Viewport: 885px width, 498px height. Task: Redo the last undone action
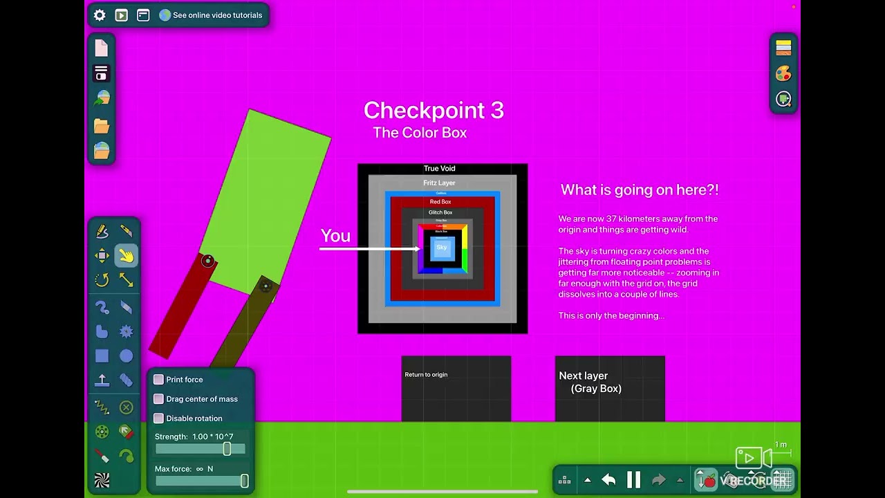659,480
